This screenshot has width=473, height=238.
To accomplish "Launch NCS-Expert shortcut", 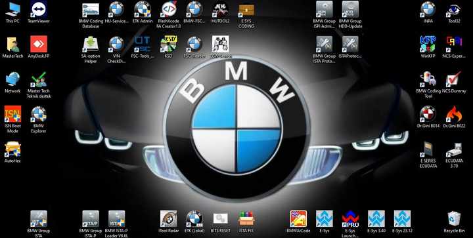I will (x=454, y=47).
